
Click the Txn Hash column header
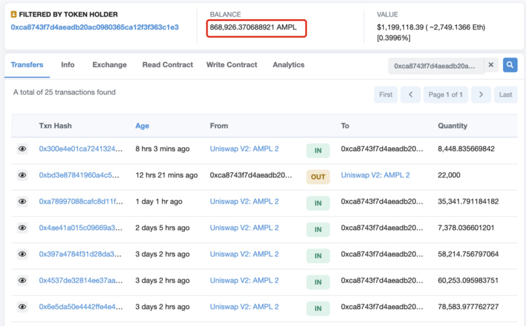55,126
